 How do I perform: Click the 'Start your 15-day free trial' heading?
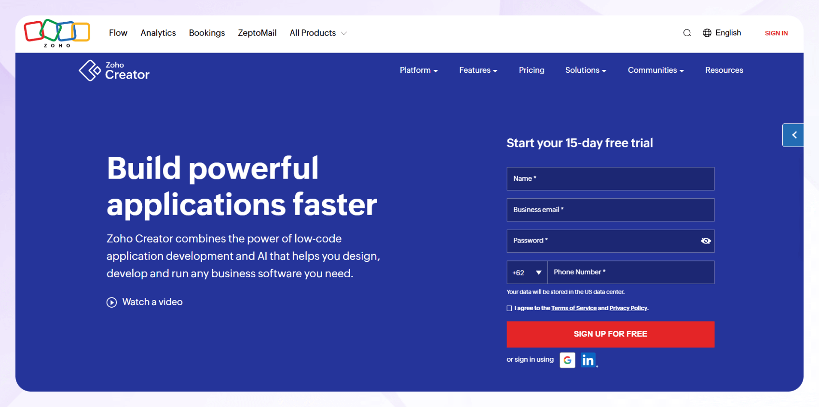tap(580, 143)
